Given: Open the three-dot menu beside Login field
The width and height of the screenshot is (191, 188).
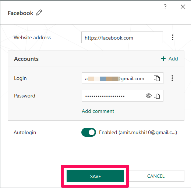Looking at the screenshot, I should coord(172,78).
